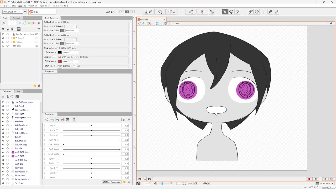The image size is (336, 189).
Task: Set Edit Level to 1
Action: [x=122, y=12]
